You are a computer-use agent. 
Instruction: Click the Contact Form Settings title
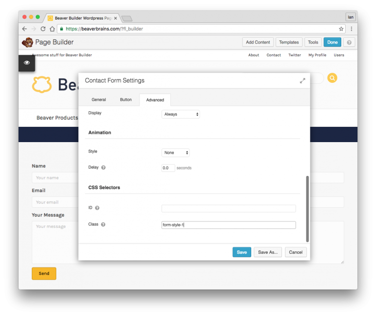(x=115, y=80)
